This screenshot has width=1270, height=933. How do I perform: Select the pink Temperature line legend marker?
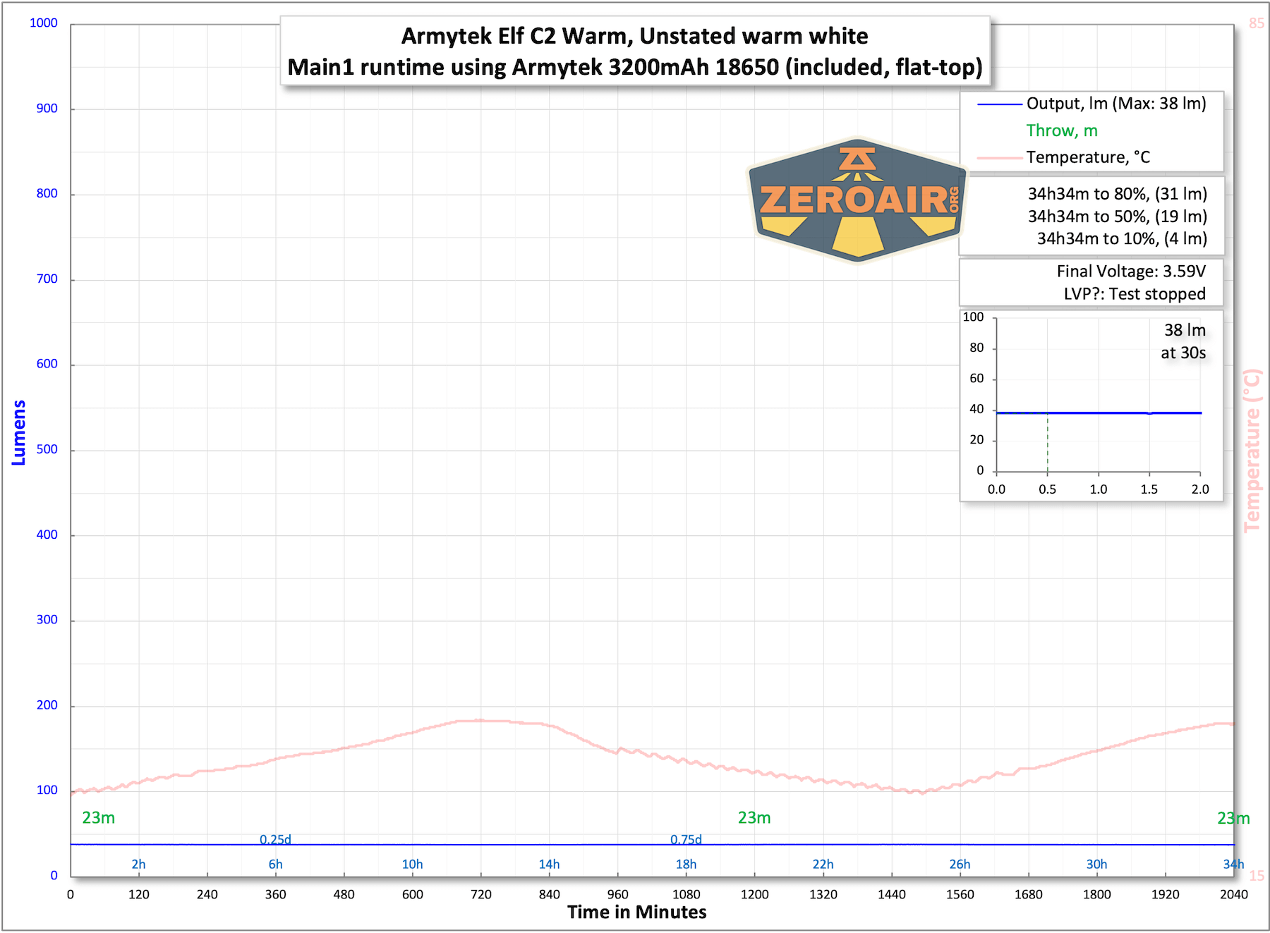999,157
